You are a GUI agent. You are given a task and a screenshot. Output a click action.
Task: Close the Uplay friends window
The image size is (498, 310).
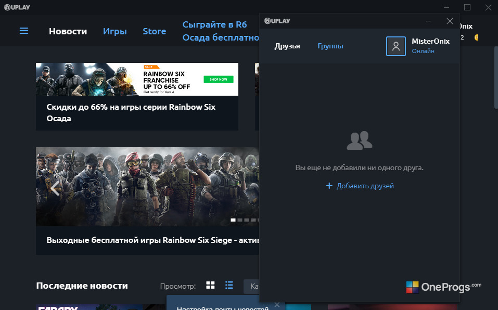click(x=450, y=21)
